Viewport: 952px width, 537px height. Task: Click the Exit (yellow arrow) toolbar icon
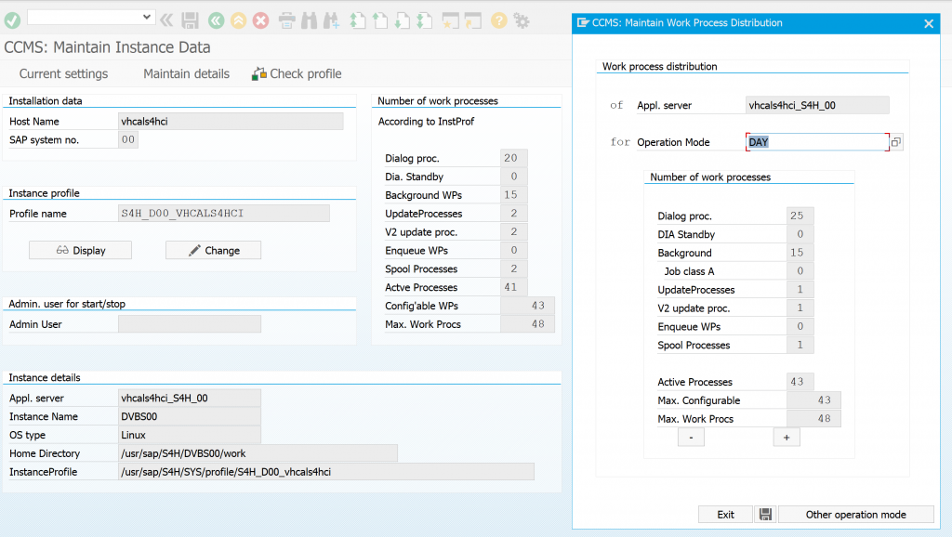tap(239, 20)
